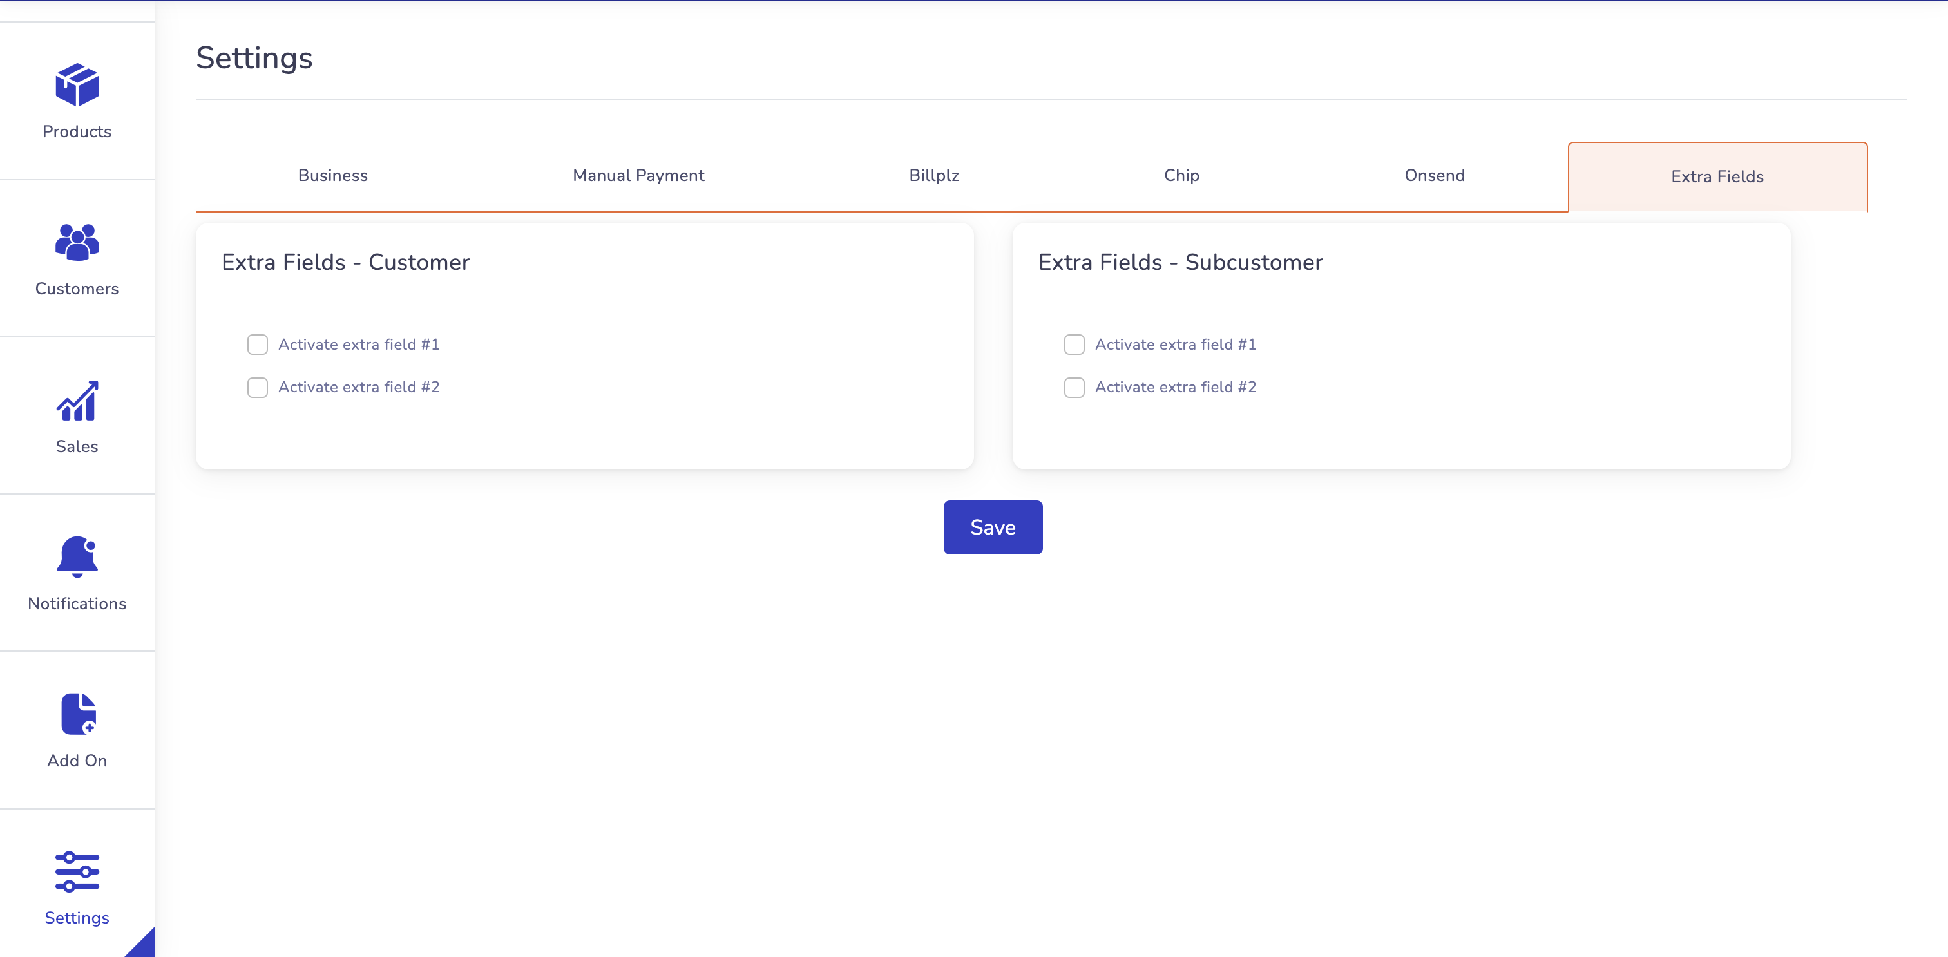The image size is (1948, 957).
Task: Click the Extra Fields settings tab
Action: point(1717,176)
